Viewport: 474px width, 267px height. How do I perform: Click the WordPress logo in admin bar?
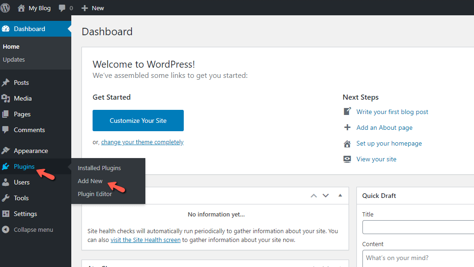(6, 7)
